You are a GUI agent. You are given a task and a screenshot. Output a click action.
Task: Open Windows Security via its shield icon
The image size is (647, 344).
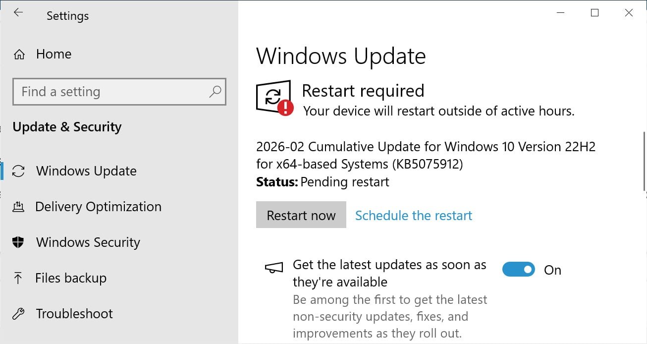19,242
